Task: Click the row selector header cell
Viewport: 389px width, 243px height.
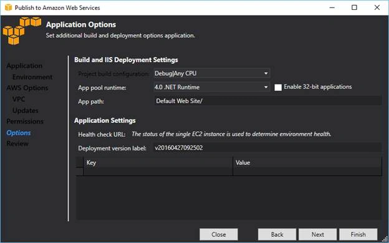Action: click(x=79, y=162)
